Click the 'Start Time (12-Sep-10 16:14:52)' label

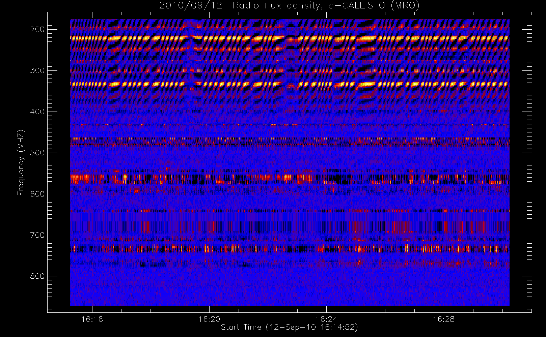[289, 327]
